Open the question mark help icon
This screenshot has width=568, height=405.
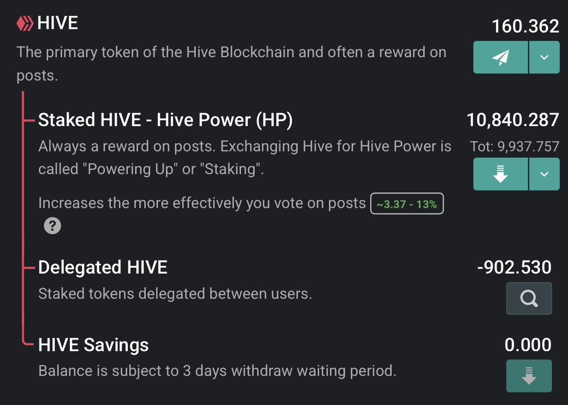[x=52, y=226]
